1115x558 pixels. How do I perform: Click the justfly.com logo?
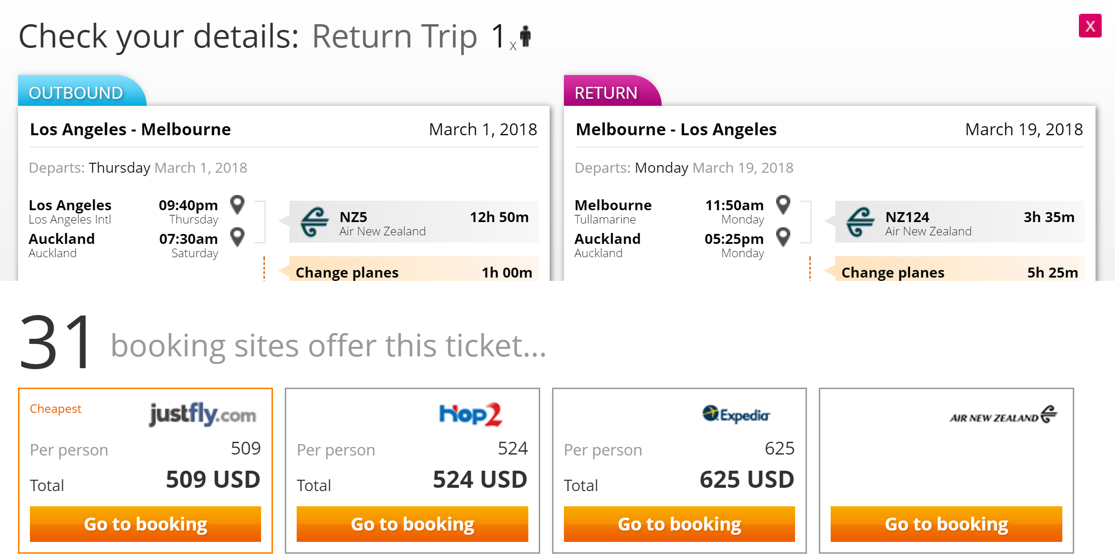coord(203,415)
